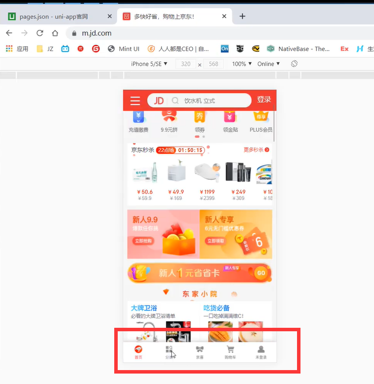This screenshot has width=374, height=384.
Task: Expand the 100% zoom dropdown
Action: (x=242, y=64)
